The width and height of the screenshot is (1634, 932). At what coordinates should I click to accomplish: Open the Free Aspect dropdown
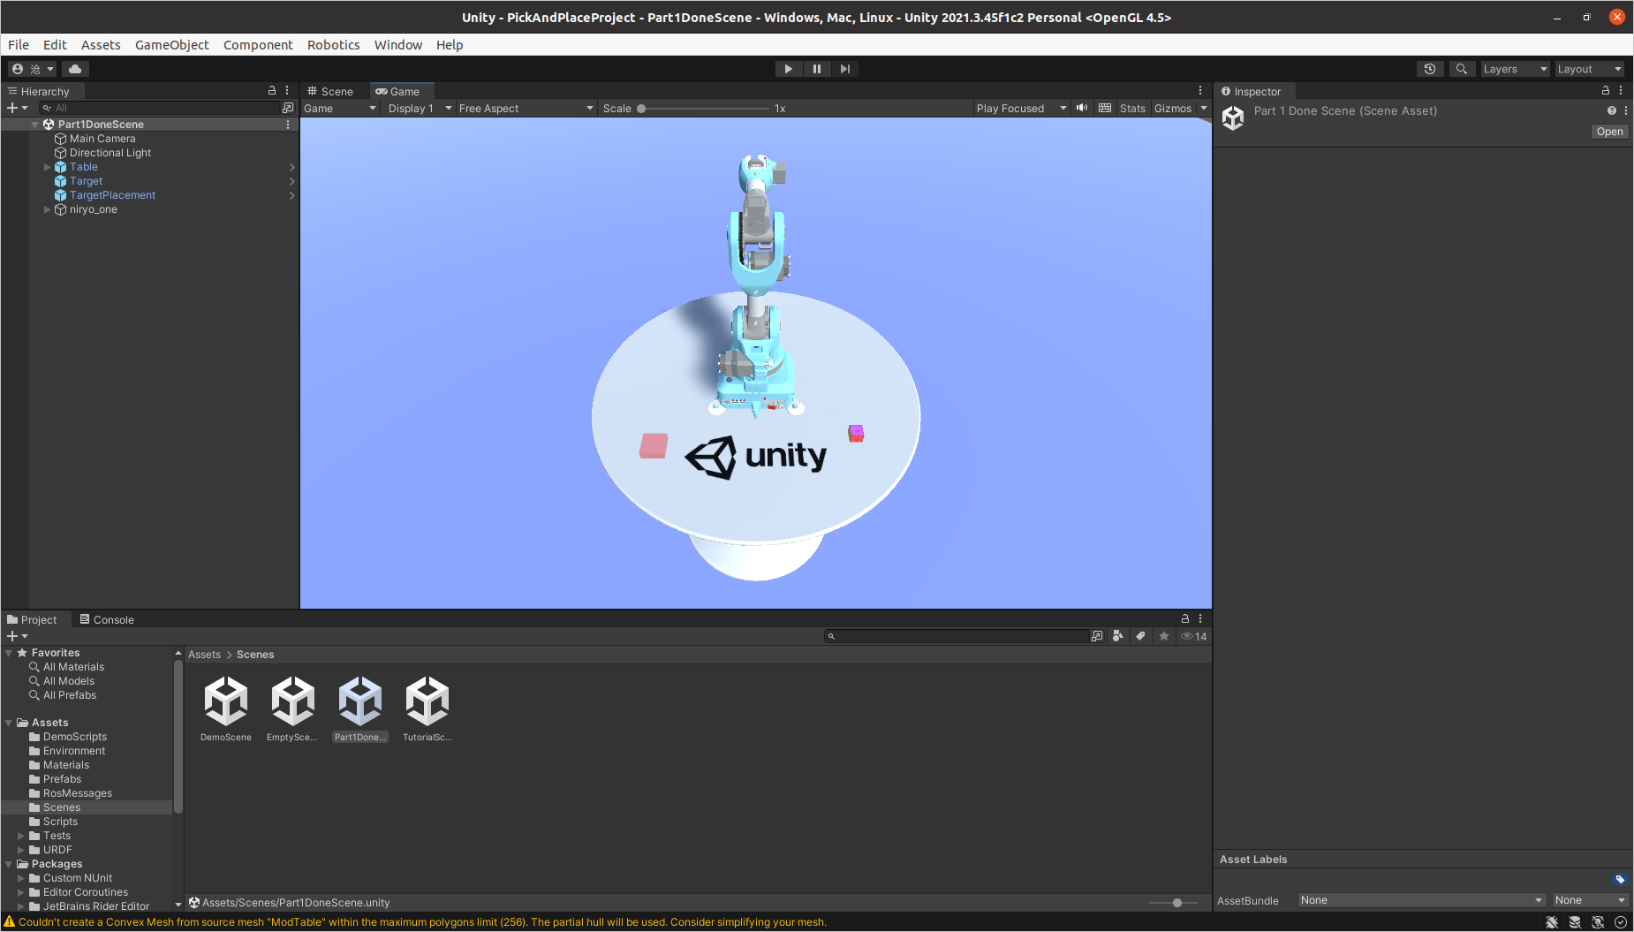click(x=526, y=108)
